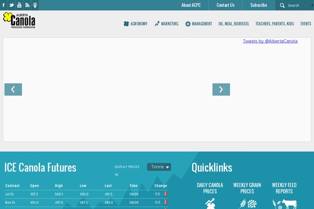The height and width of the screenshot is (209, 314).
Task: Select the Jul 15 contract cell
Action: point(9,194)
